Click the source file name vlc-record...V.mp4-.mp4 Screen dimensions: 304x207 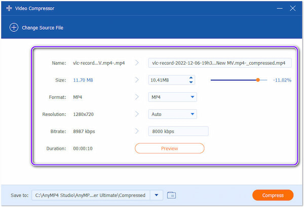click(99, 63)
